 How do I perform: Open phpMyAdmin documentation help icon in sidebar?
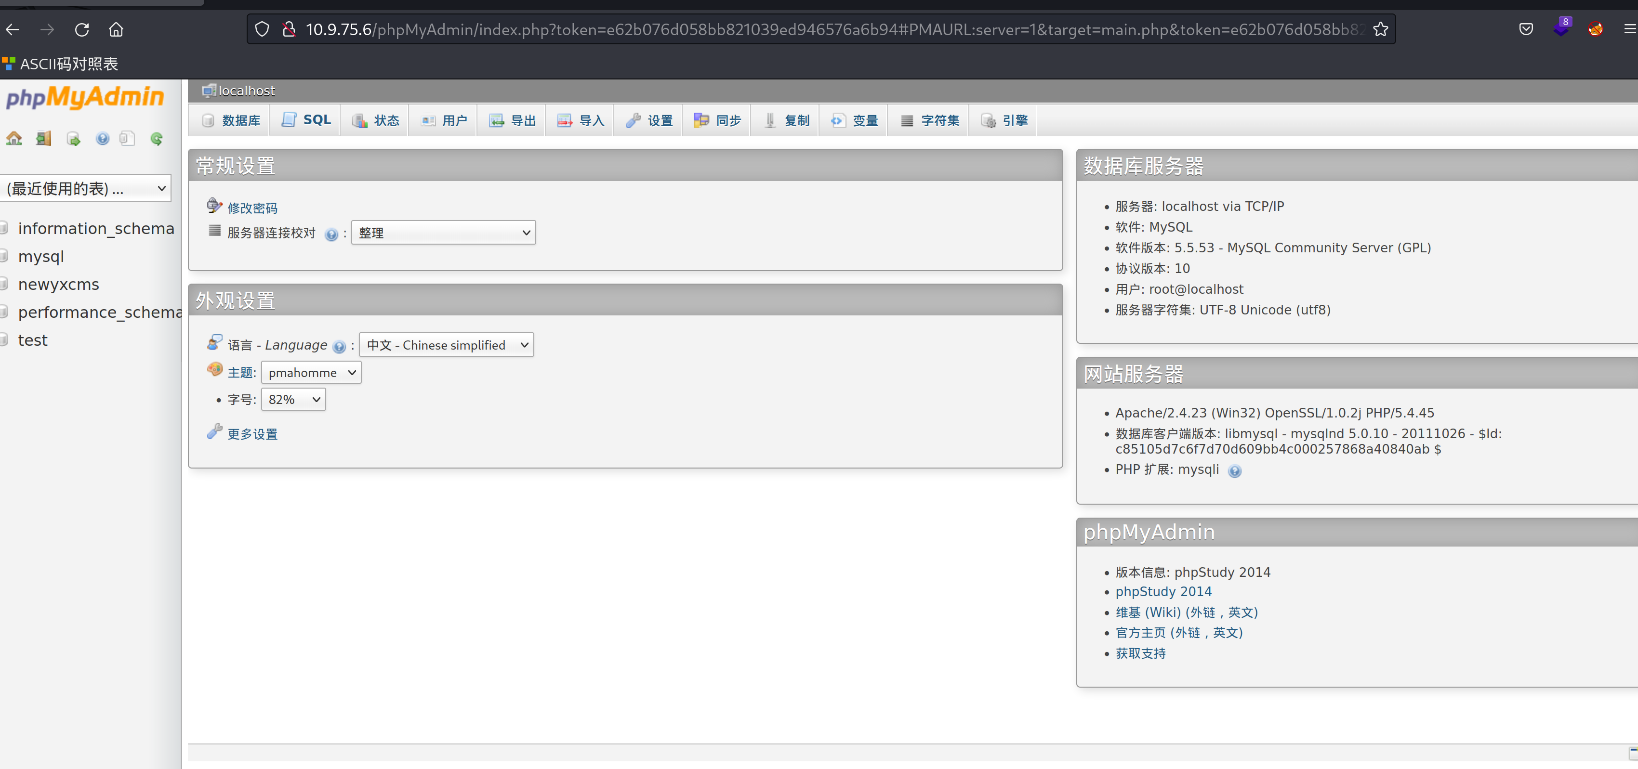coord(102,139)
